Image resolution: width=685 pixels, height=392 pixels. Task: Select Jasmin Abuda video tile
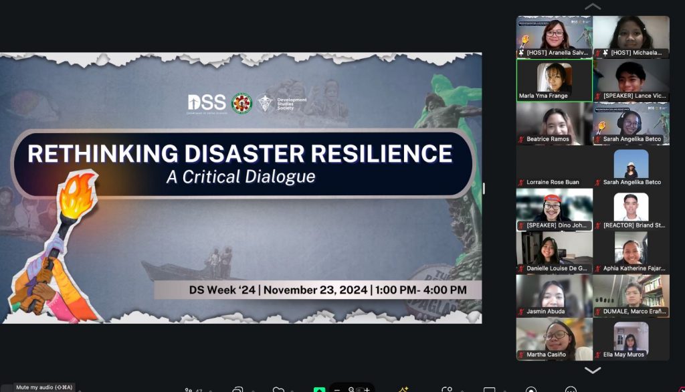pos(555,296)
